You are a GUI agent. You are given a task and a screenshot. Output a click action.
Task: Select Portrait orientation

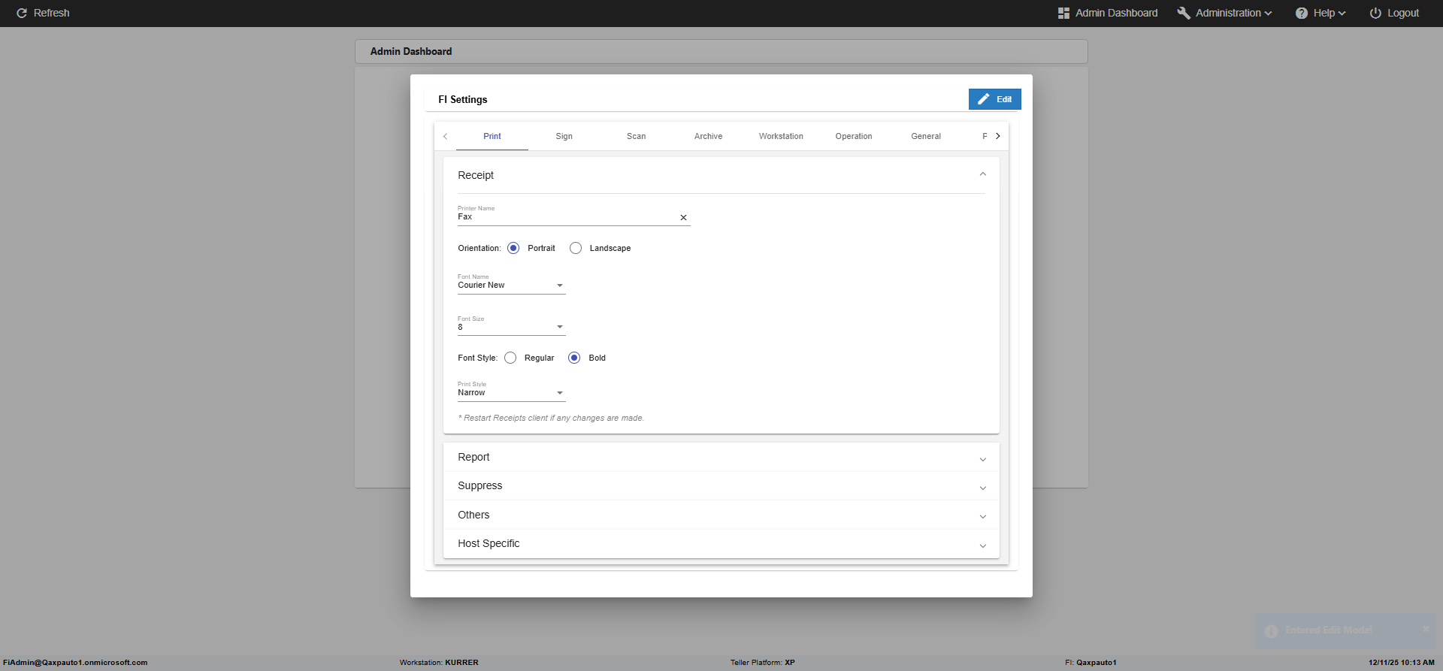[513, 248]
